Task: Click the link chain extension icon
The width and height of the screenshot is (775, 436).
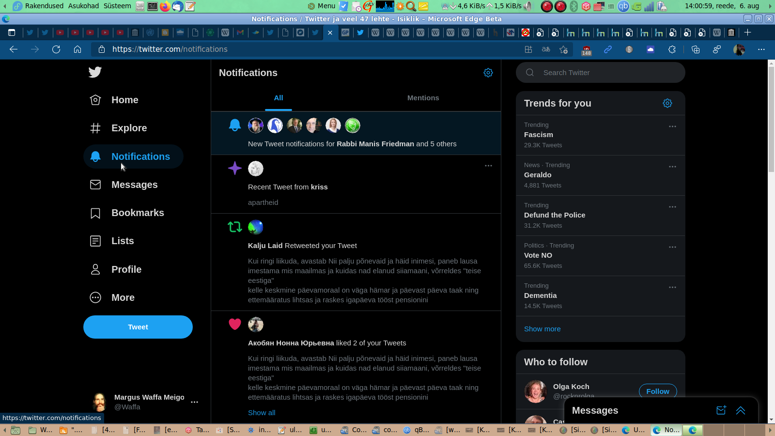Action: click(x=608, y=49)
